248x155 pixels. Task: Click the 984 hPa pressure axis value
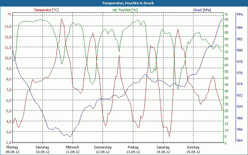[x=240, y=28]
